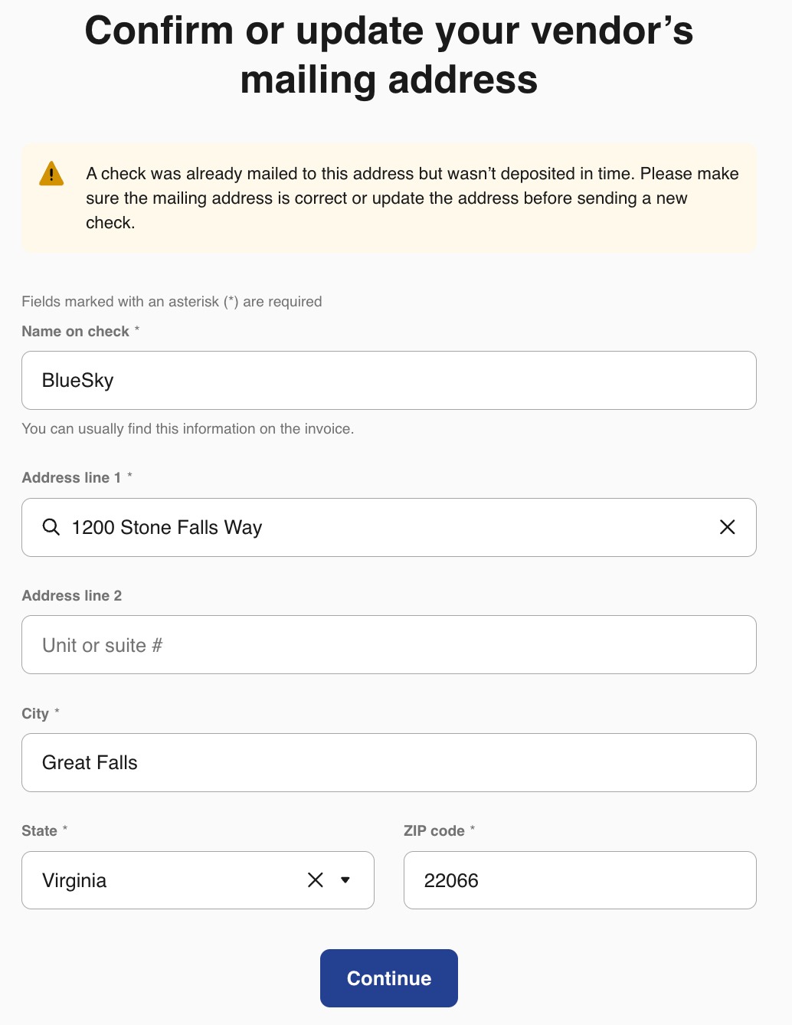Image resolution: width=792 pixels, height=1025 pixels.
Task: Click the magnifier icon in Address line 1
Action: (x=51, y=527)
